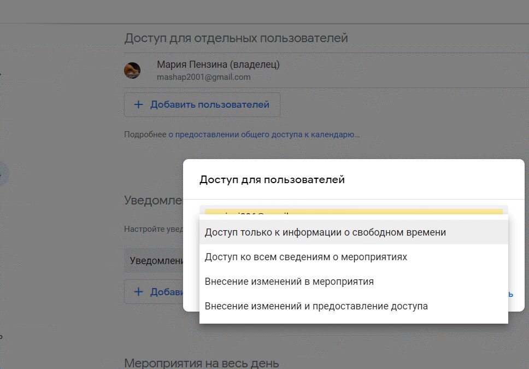Click Мария Пензина's profile avatar
The width and height of the screenshot is (529, 369).
coord(132,71)
